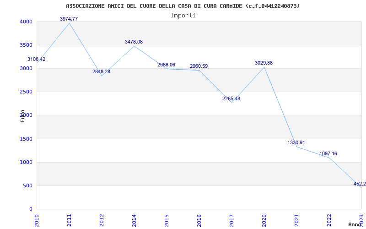Click the 2023 year label
The image size is (366, 229).
tap(361, 220)
